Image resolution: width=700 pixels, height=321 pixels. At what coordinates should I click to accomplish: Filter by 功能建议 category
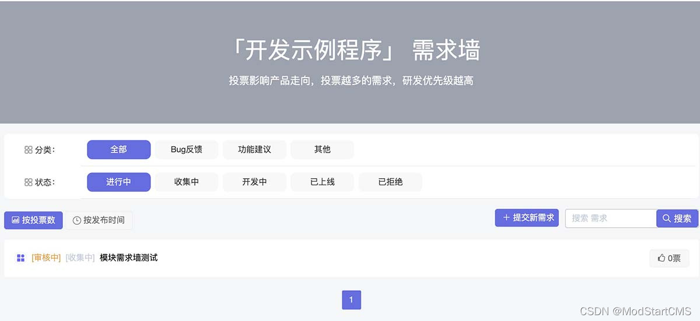254,150
